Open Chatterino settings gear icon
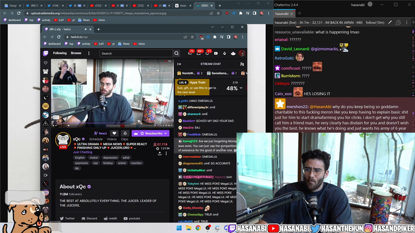415x233 pixels. tap(370, 5)
